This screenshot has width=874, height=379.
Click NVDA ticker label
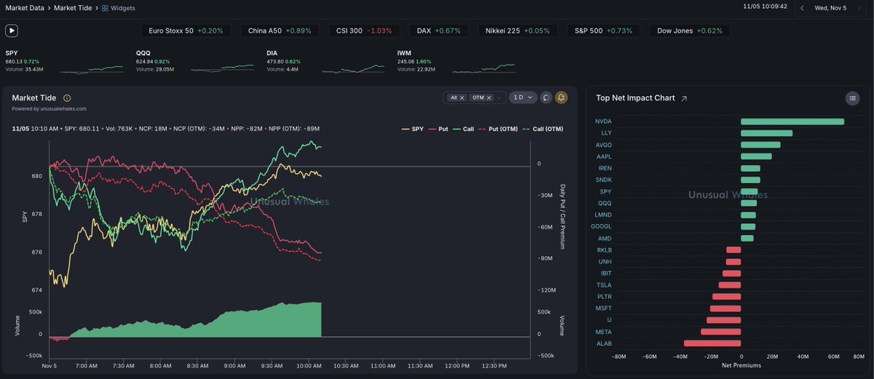click(x=603, y=121)
